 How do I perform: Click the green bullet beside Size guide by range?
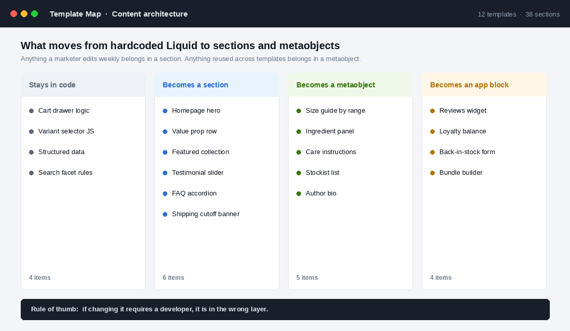pyautogui.click(x=299, y=111)
